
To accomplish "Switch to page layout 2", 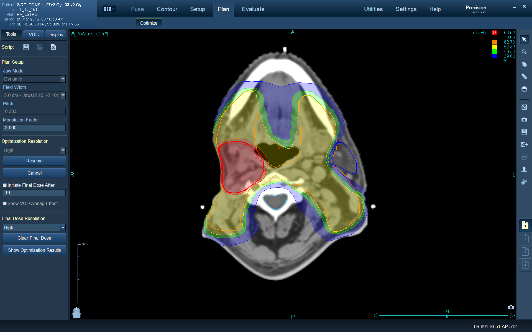I will pyautogui.click(x=525, y=238).
